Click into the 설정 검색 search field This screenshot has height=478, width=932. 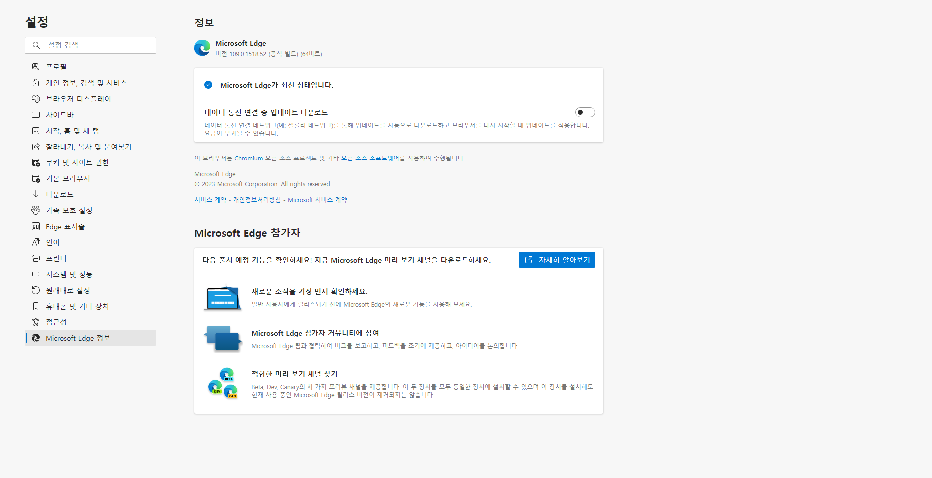point(91,45)
